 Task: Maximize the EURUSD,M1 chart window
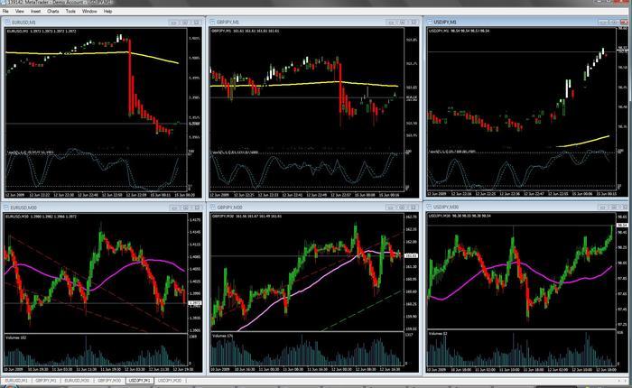point(185,23)
